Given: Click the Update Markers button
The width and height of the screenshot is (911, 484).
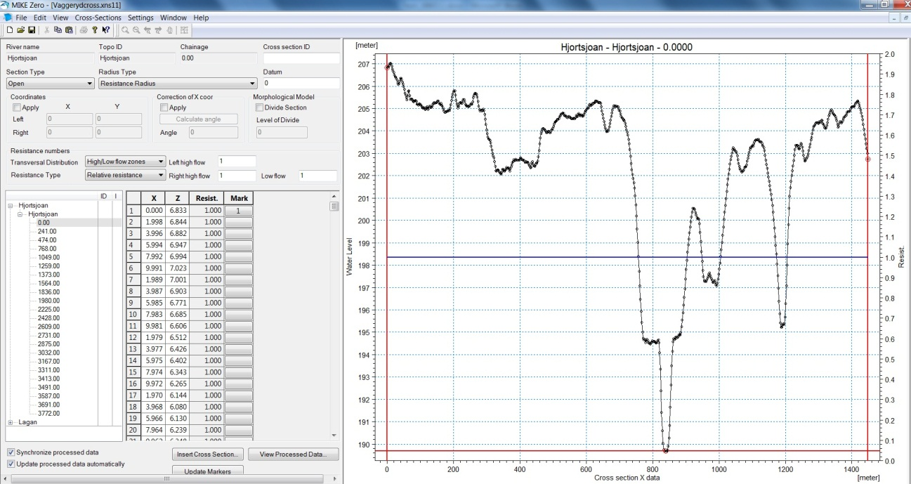Looking at the screenshot, I should 208,471.
